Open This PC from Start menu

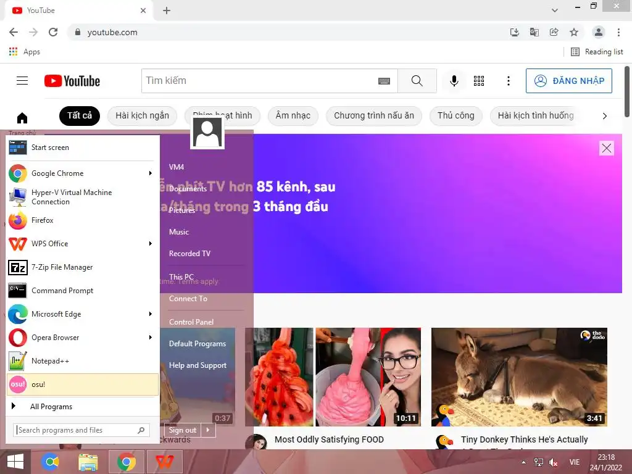(181, 277)
